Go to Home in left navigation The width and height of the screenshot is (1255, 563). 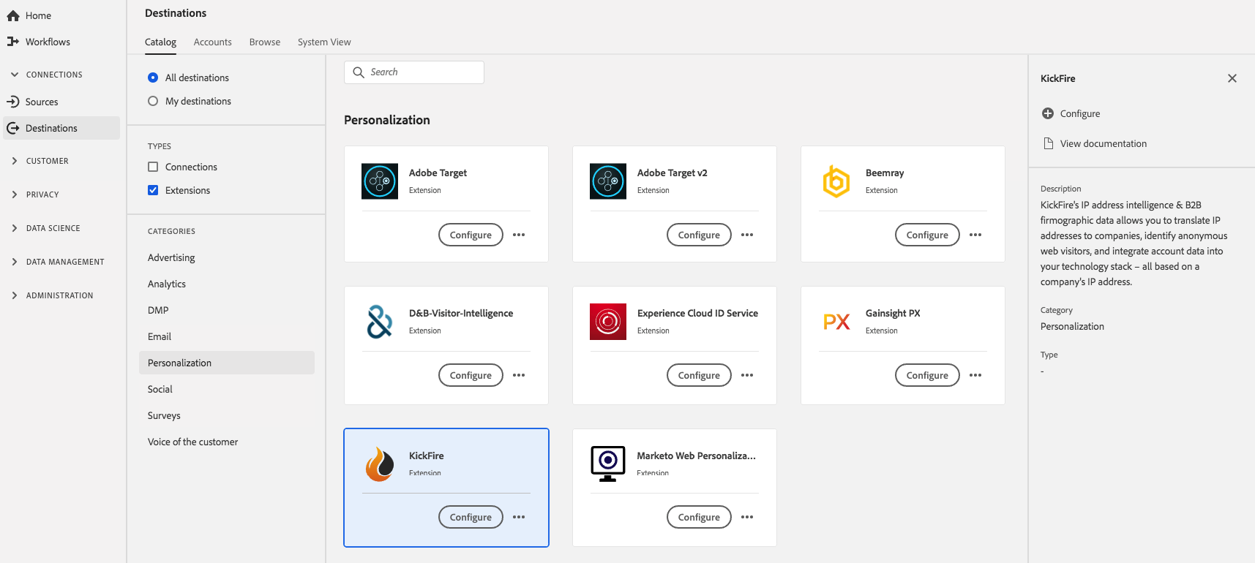pos(38,15)
